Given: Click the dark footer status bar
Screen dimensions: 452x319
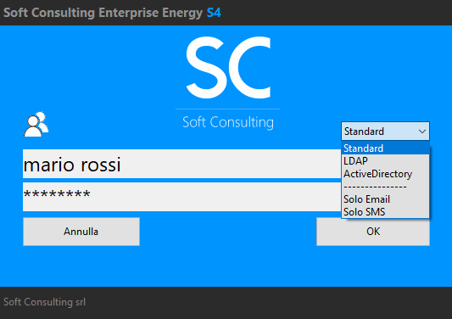Looking at the screenshot, I should 226,303.
